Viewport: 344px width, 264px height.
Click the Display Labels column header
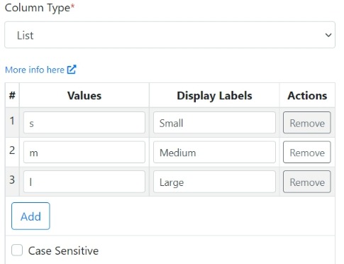214,96
